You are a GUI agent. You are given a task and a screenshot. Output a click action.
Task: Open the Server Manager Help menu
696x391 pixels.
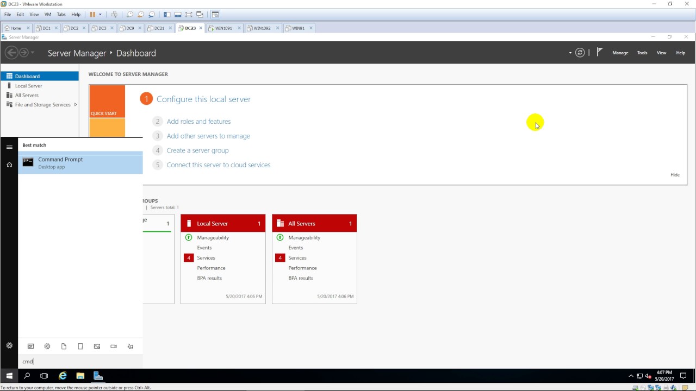point(680,53)
